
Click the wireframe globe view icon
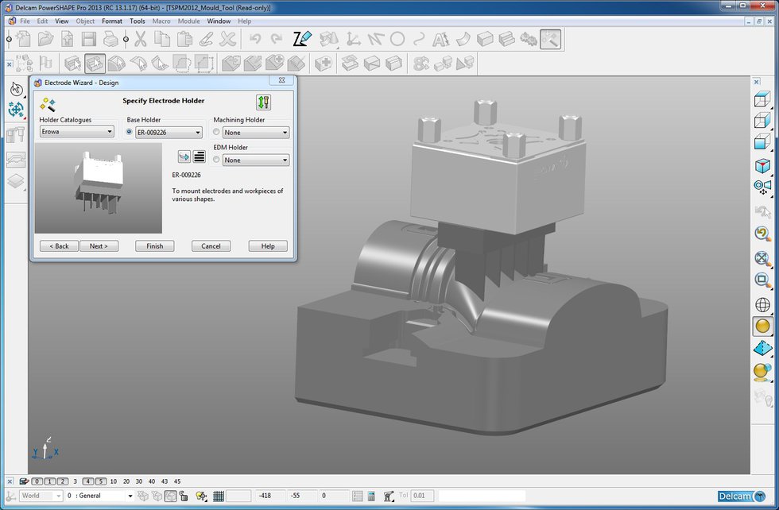click(761, 303)
